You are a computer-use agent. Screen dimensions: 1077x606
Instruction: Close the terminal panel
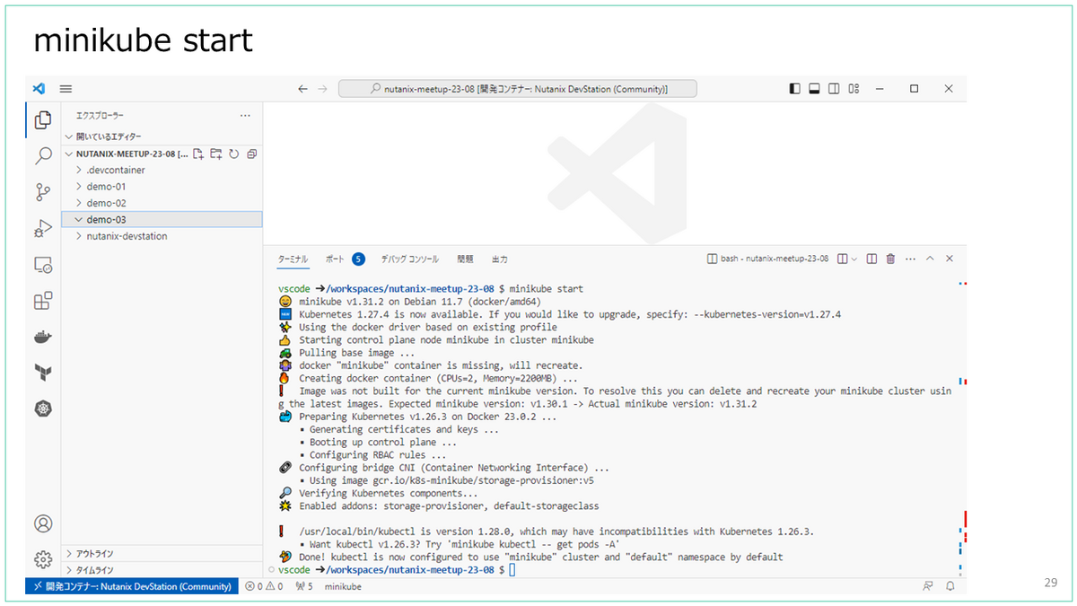click(950, 259)
